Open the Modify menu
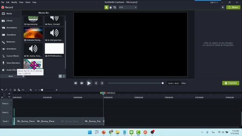Image resolution: width=242 pixels, height=136 pixels. 14,2
